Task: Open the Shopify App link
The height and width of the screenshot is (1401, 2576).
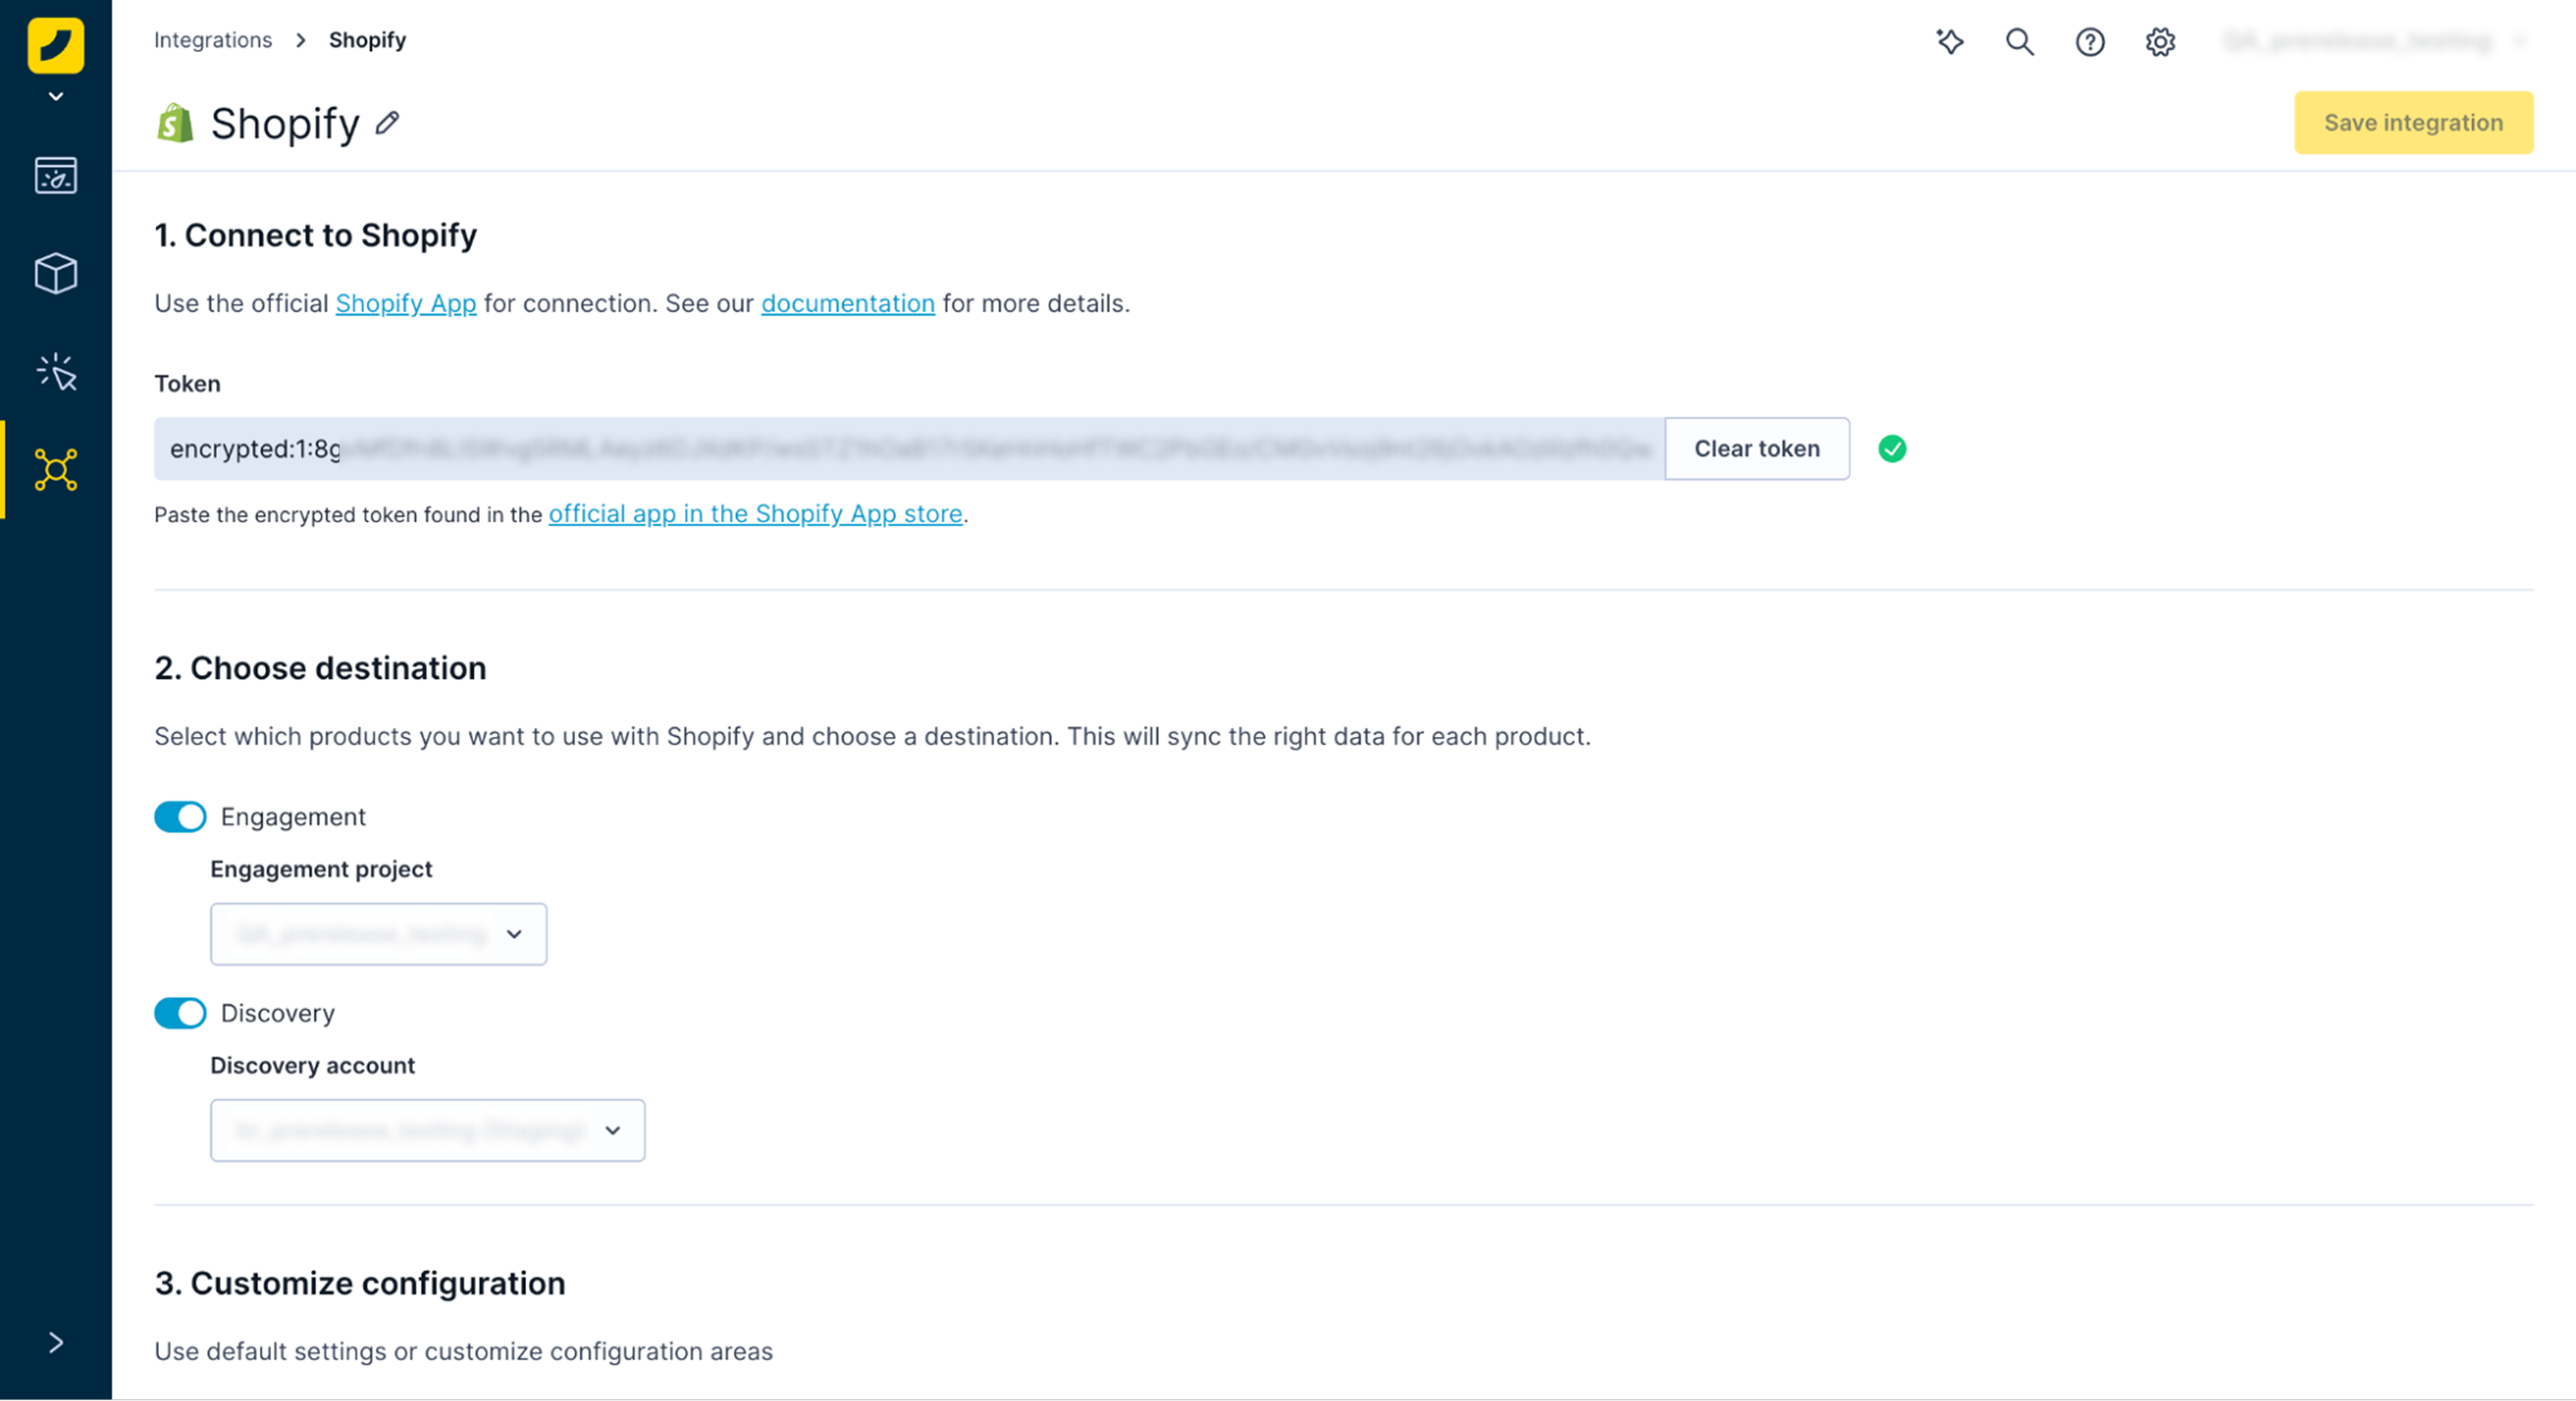Action: click(406, 303)
